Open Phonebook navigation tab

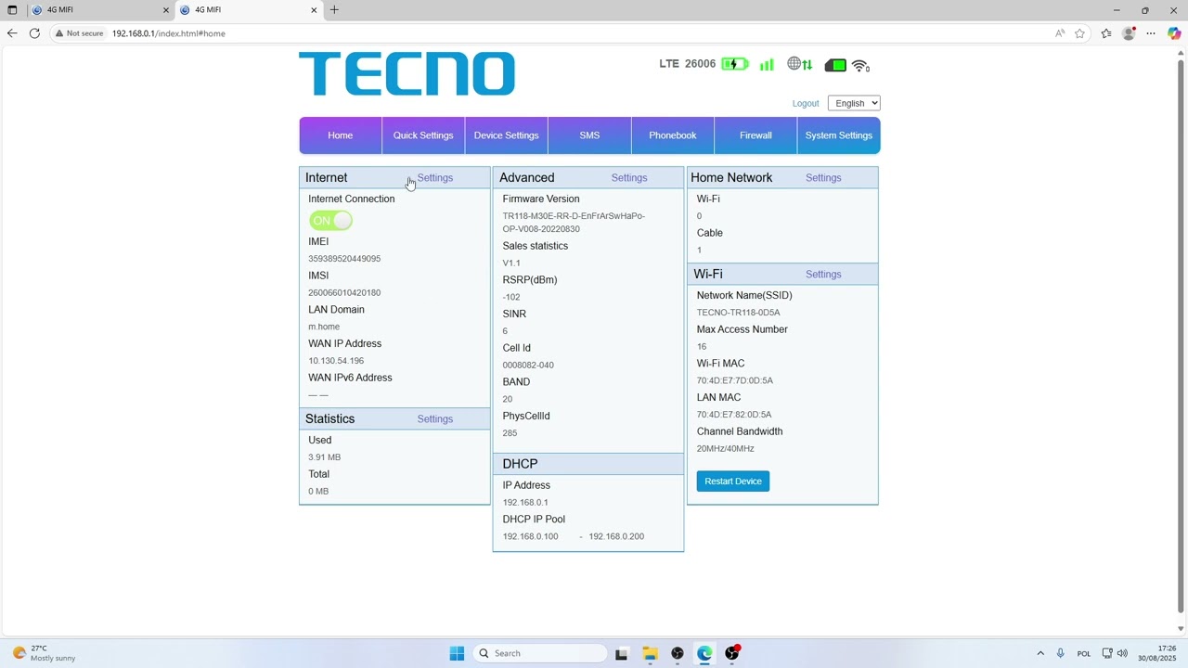point(673,135)
